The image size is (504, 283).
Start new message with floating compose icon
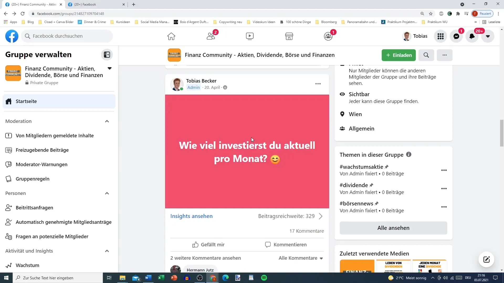click(x=486, y=259)
